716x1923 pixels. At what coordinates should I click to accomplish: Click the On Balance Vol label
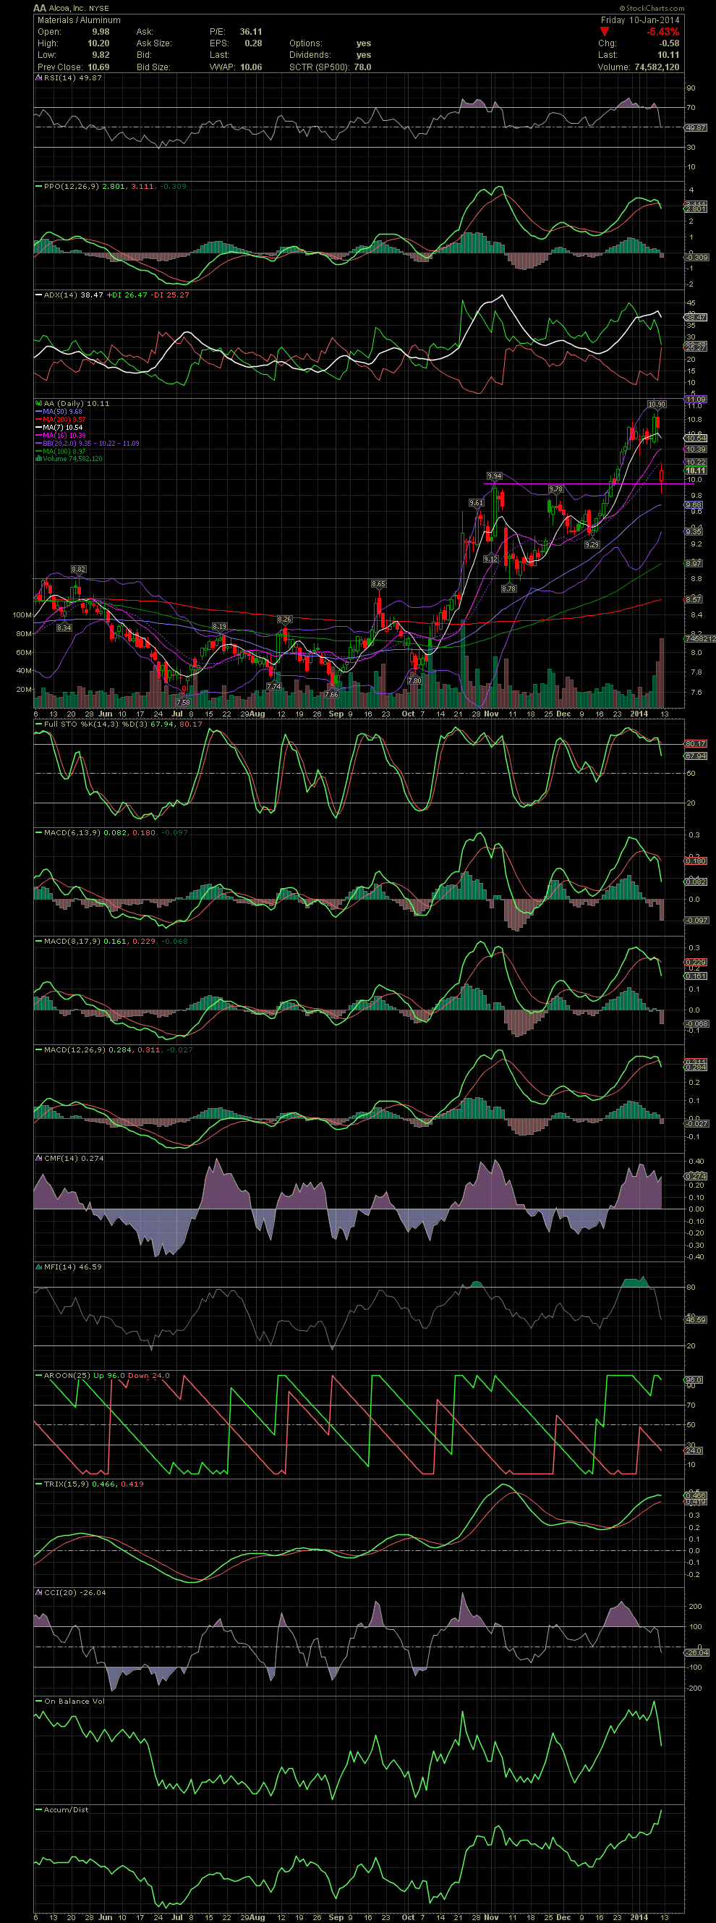74,1702
